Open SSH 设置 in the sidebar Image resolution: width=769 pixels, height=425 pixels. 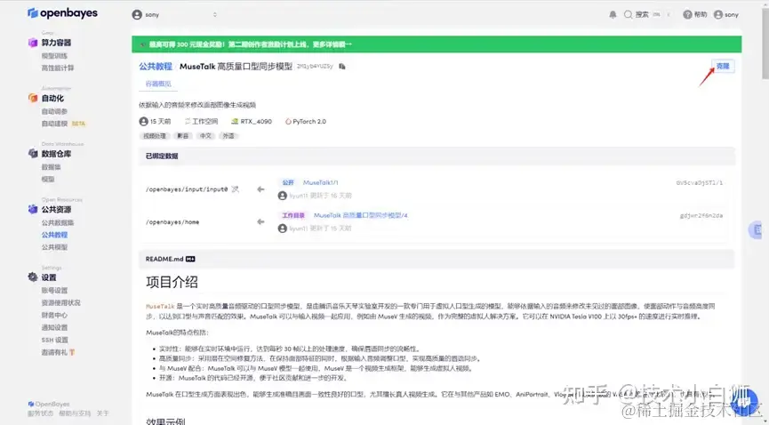(x=55, y=340)
